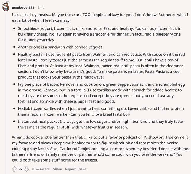Click the 9mo timestamp link
The height and width of the screenshot is (174, 191).
41,8
